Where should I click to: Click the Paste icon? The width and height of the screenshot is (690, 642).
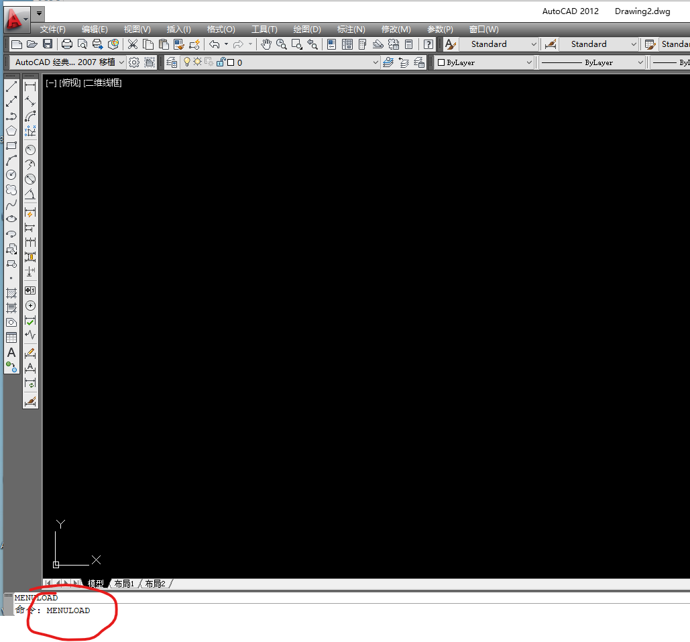(164, 44)
